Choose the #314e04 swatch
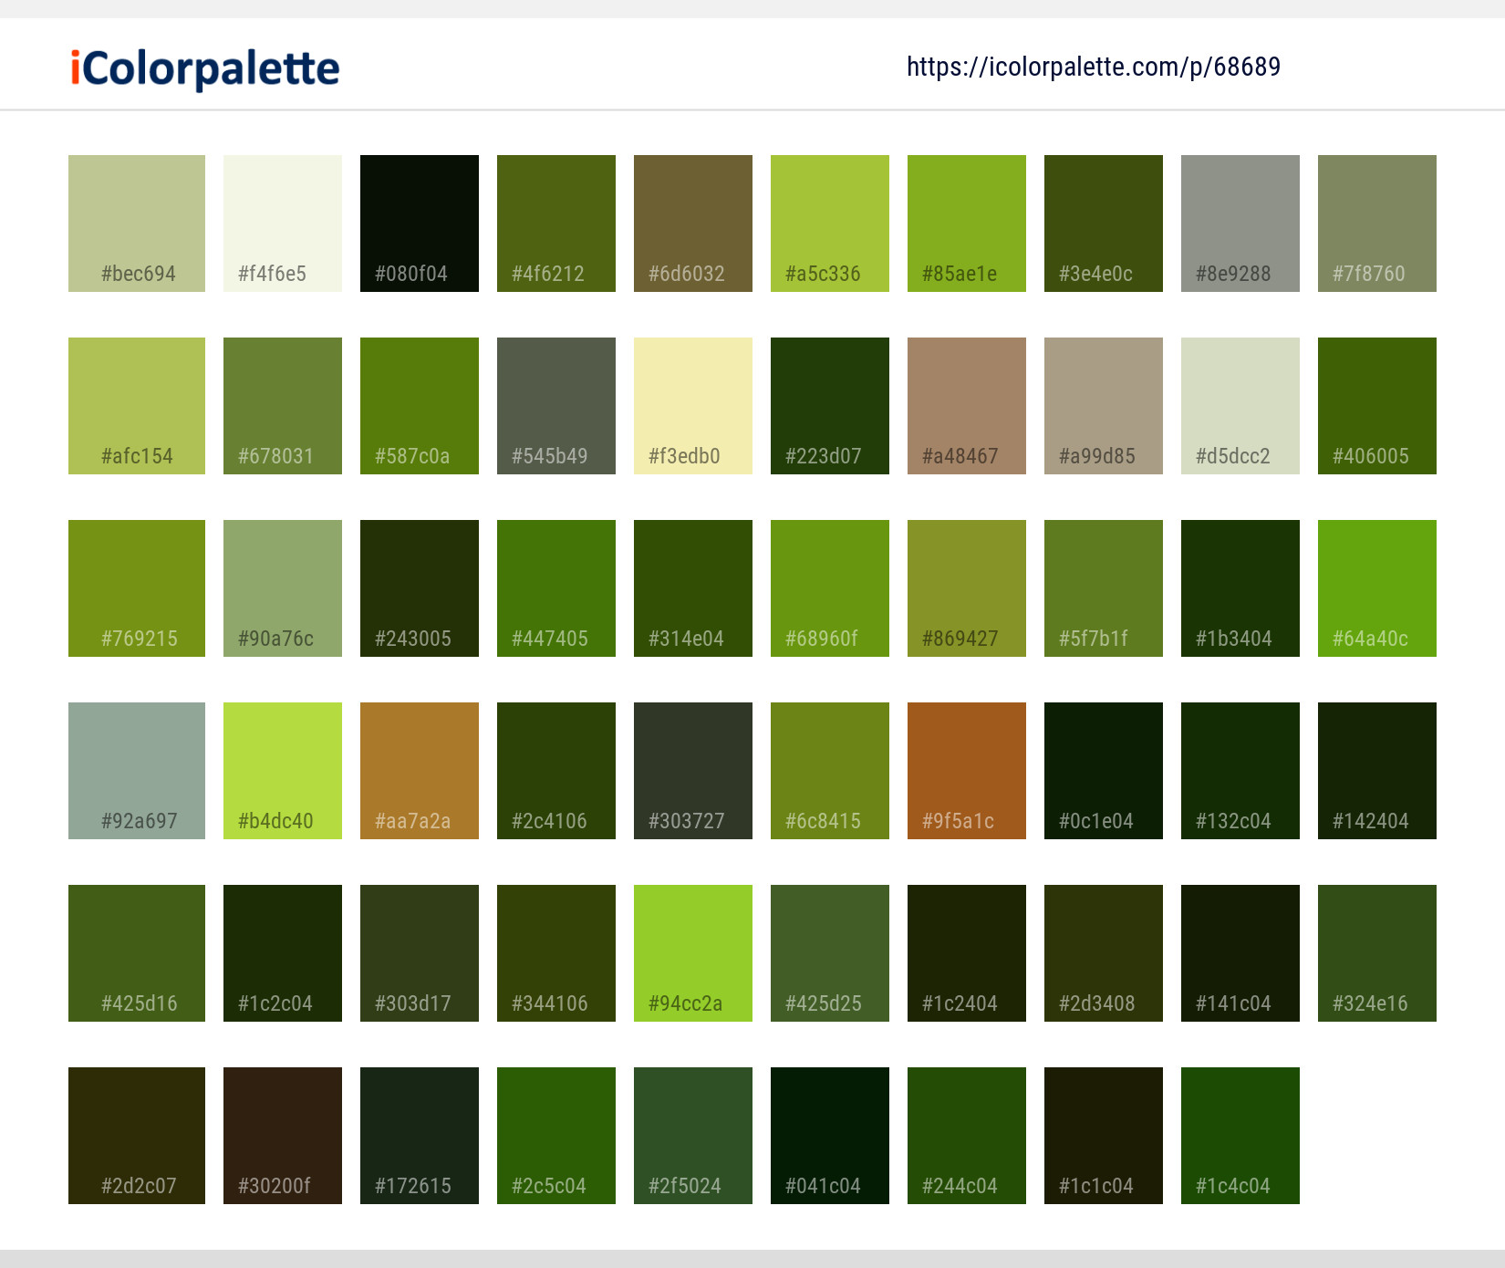This screenshot has height=1268, width=1505. point(693,588)
